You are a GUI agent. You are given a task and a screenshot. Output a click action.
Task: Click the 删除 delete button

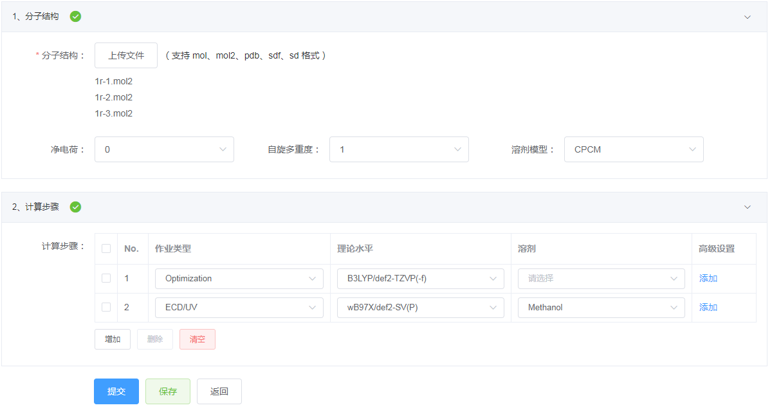[155, 339]
